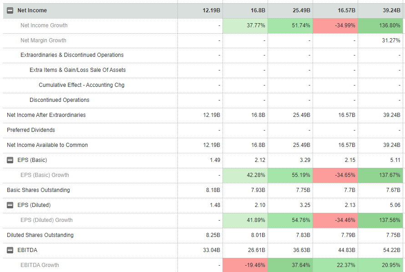Click the 39.24B Net Income header value
The width and height of the screenshot is (405, 272).
(391, 10)
